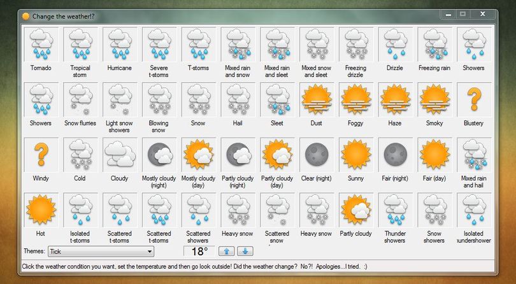This screenshot has width=516, height=284.
Task: Click the Light snow showers icon
Action: tap(120, 100)
